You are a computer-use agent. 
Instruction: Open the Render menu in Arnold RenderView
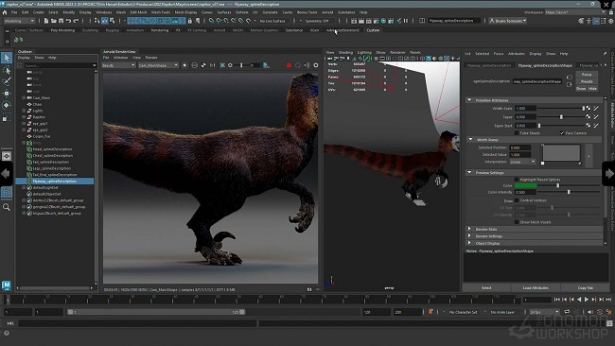pyautogui.click(x=151, y=58)
